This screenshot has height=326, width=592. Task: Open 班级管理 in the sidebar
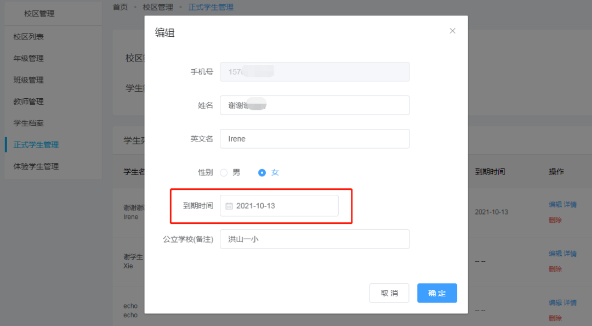pyautogui.click(x=29, y=80)
